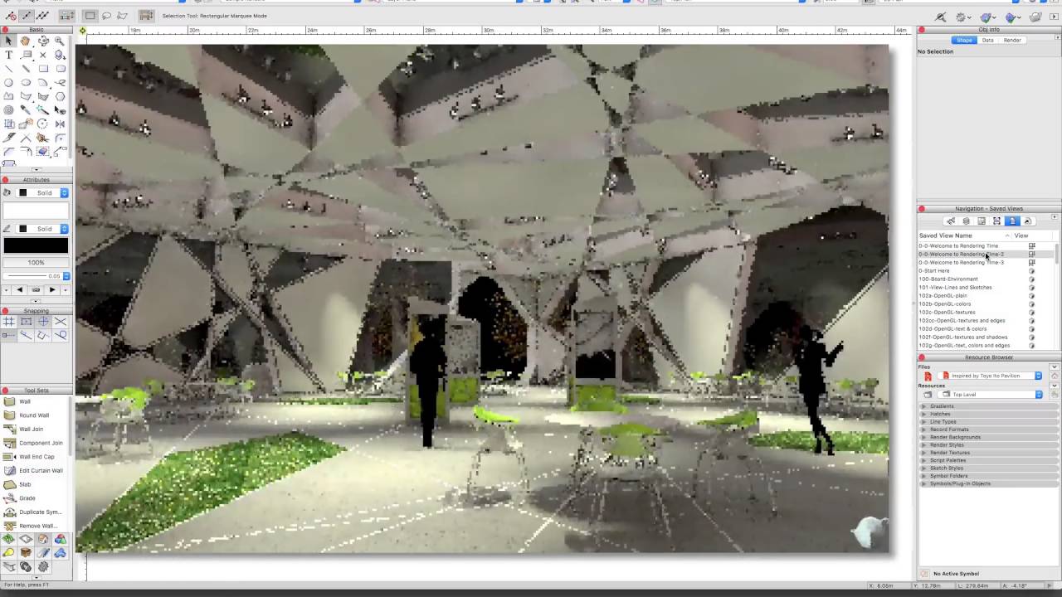Screen dimensions: 1062x597
Task: Select the Circle tool in Basic palette
Action: tap(8, 83)
